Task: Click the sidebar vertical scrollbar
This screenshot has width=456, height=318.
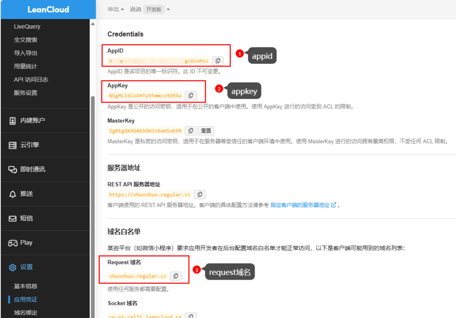Action: 93,178
